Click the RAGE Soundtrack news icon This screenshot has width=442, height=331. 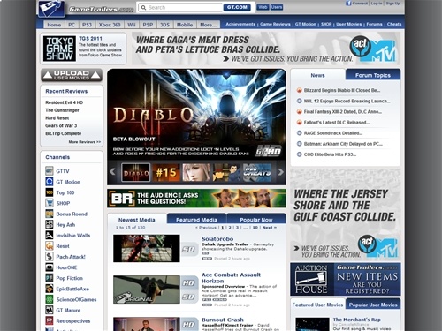click(299, 133)
